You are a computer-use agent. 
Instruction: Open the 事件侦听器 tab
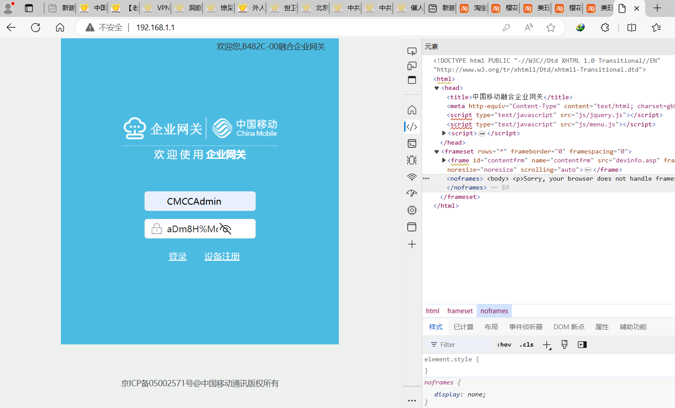click(x=526, y=327)
